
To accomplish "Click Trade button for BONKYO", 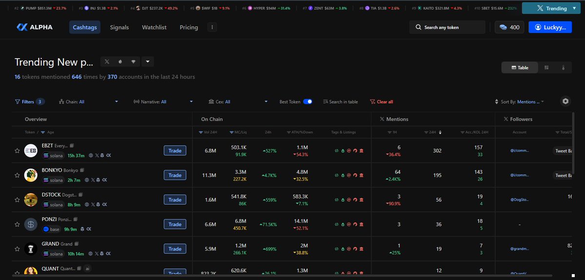I will click(175, 175).
